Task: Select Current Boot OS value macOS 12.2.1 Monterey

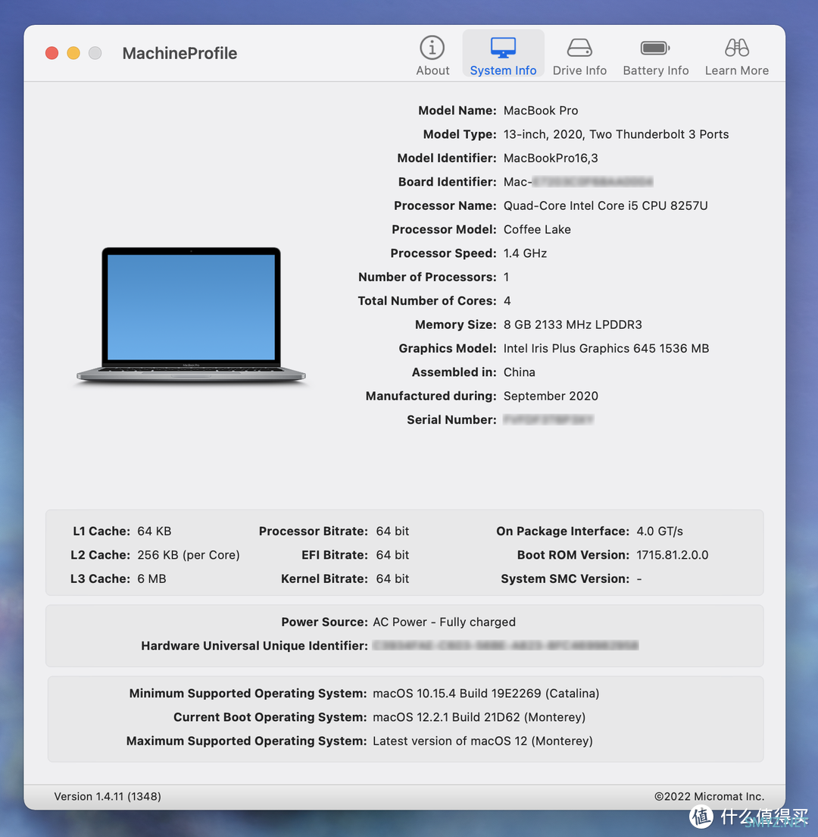Action: 479,717
